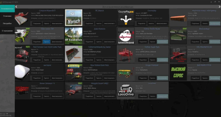Open the Kroger Overload title link
Image resolution: width=221 pixels, height=117 pixels.
[x=152, y=65]
